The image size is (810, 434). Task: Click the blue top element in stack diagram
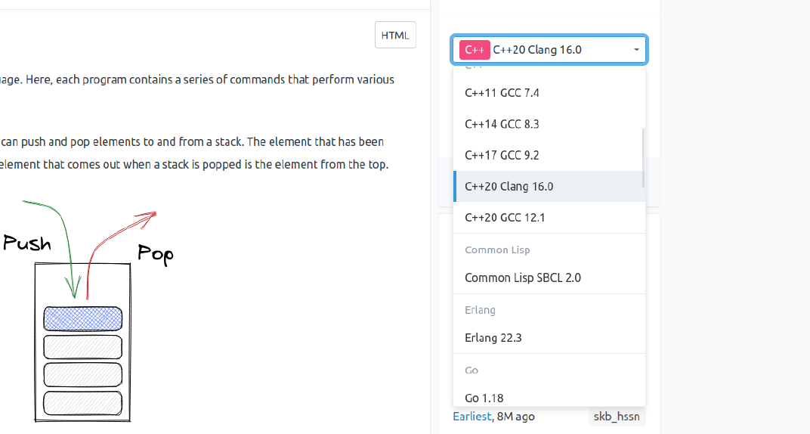(x=82, y=318)
